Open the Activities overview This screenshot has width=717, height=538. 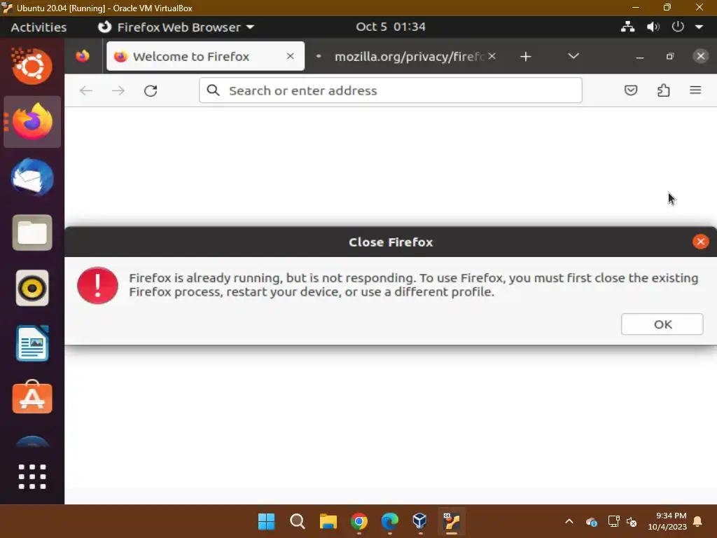pos(39,27)
